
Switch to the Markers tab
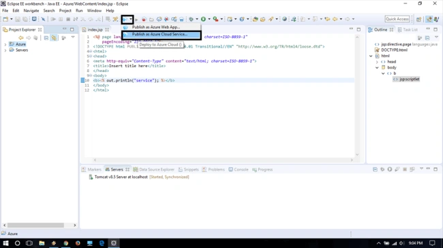point(91,170)
